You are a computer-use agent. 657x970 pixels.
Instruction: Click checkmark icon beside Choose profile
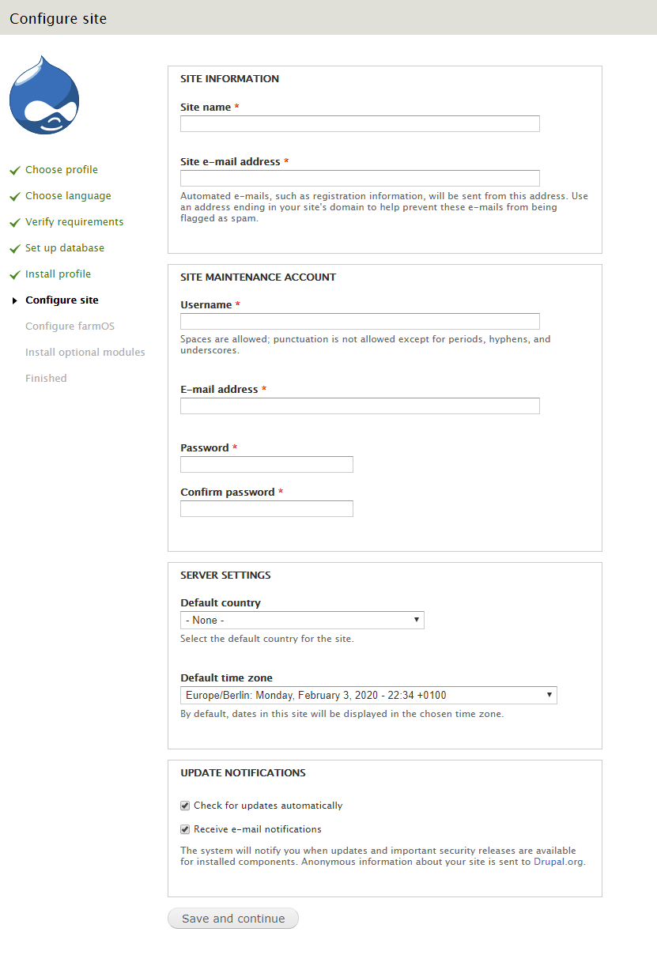(14, 171)
